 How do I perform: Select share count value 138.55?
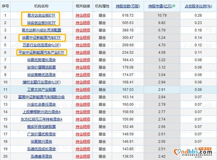[128, 157]
